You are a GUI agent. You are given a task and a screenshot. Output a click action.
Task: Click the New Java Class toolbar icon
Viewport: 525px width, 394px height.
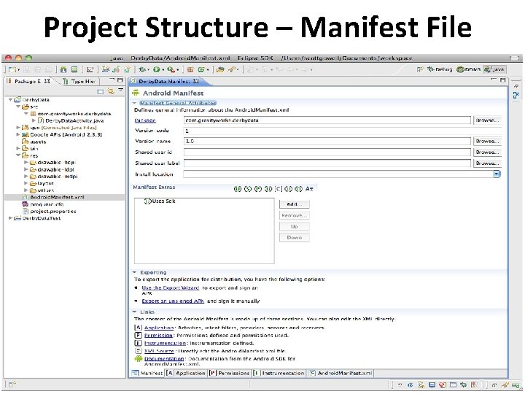(x=201, y=70)
